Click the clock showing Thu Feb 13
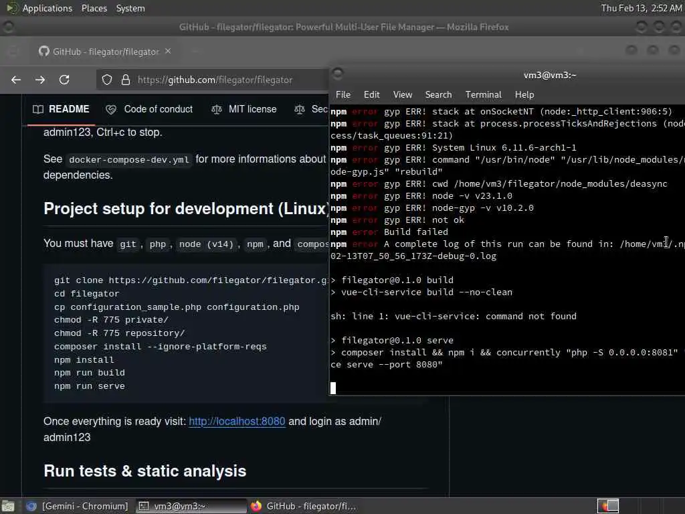The height and width of the screenshot is (514, 685). coord(641,8)
